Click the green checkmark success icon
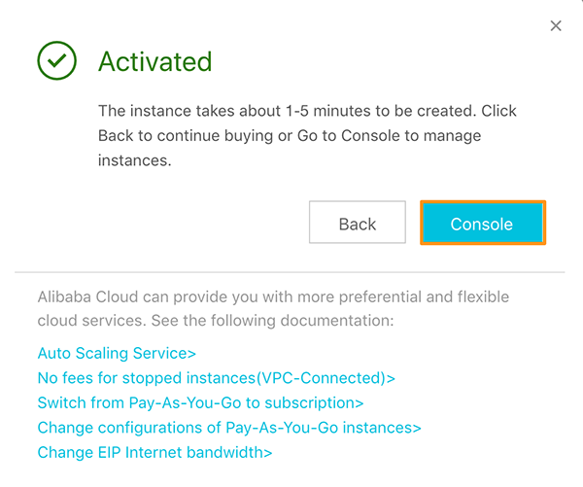This screenshot has height=487, width=583. point(57,60)
